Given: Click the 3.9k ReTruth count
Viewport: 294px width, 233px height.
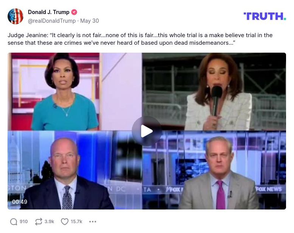Looking at the screenshot, I should click(x=49, y=222).
